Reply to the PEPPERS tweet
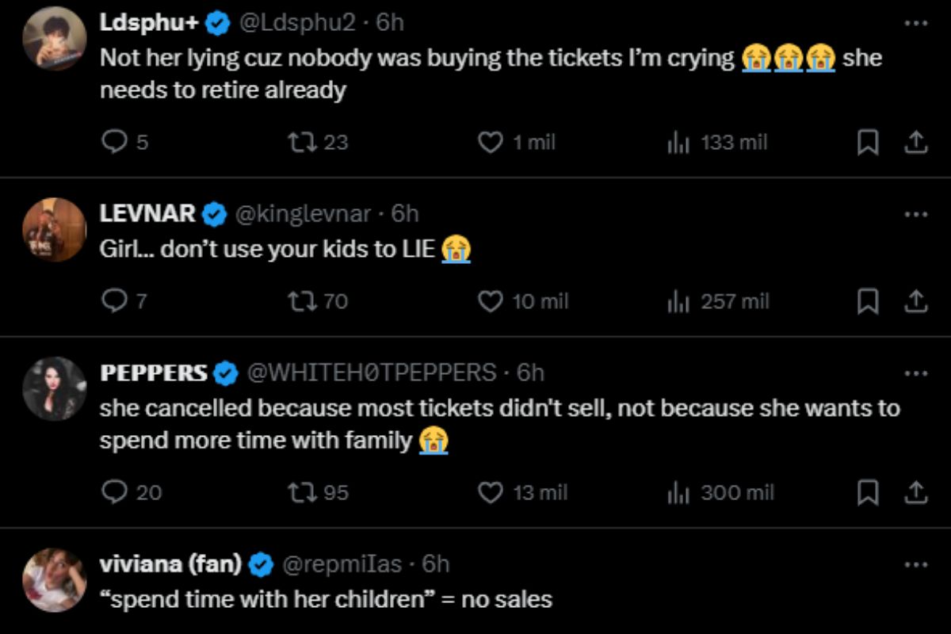The height and width of the screenshot is (634, 951). [x=115, y=492]
